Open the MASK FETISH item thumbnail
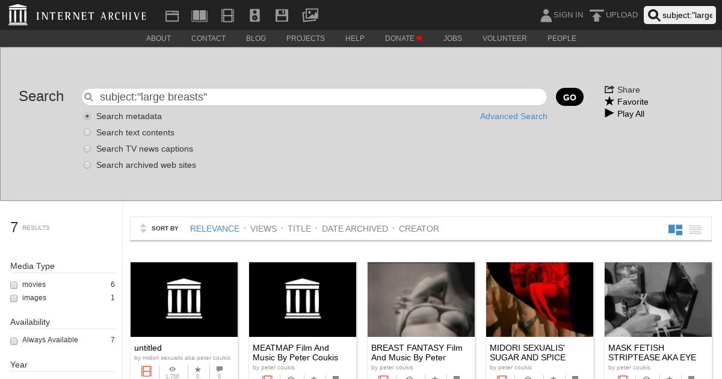 click(658, 300)
